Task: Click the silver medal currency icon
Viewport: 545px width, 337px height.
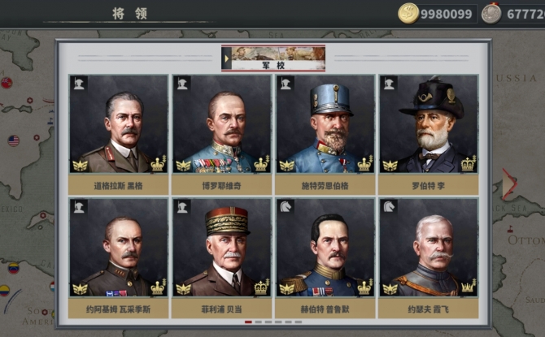Action: pyautogui.click(x=491, y=14)
